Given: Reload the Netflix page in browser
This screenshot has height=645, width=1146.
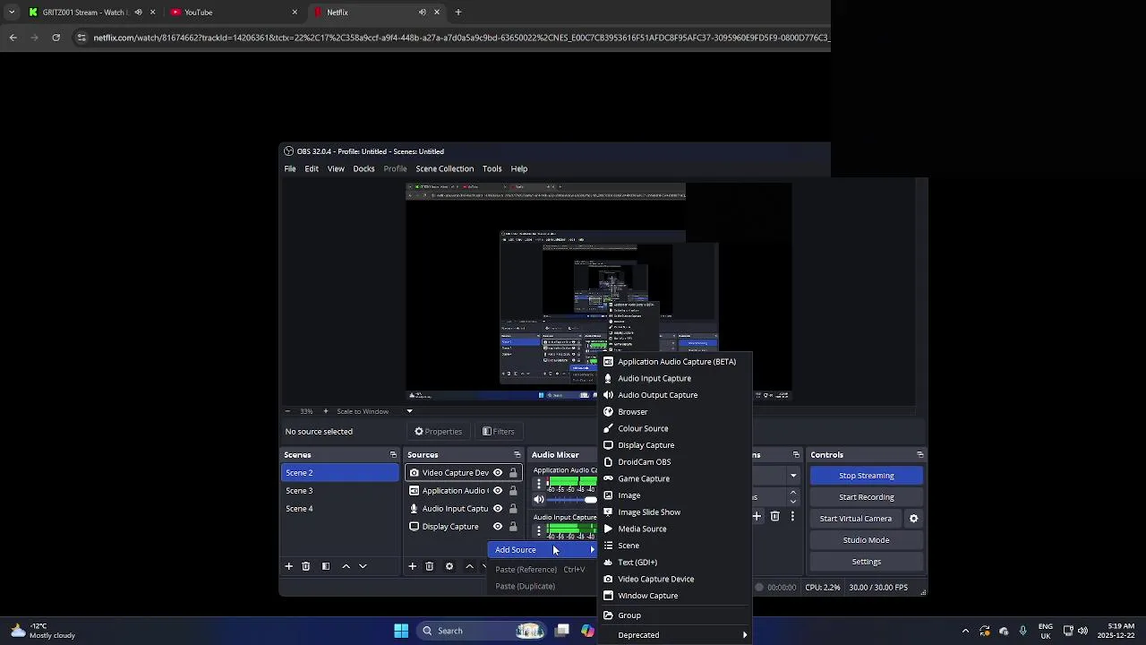Looking at the screenshot, I should coord(56,38).
